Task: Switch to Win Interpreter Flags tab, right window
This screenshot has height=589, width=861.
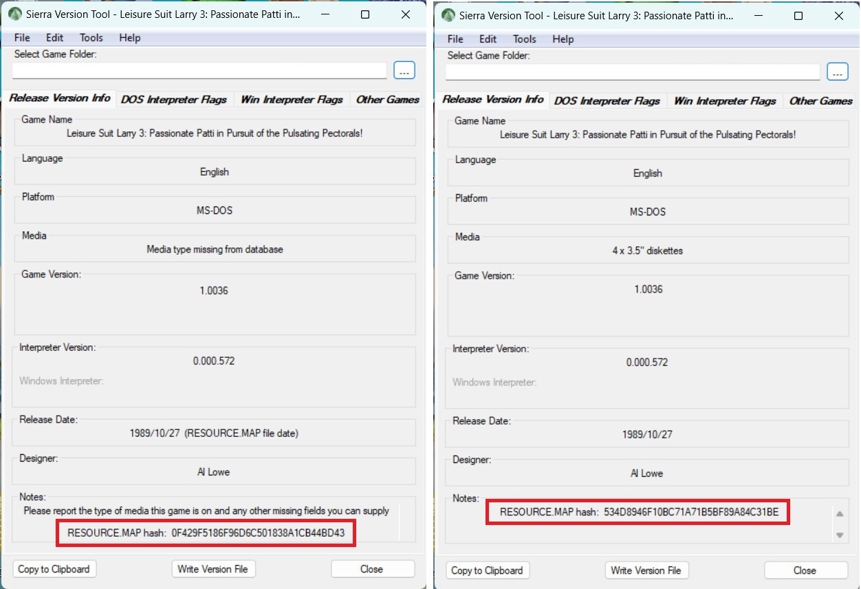Action: tap(725, 101)
